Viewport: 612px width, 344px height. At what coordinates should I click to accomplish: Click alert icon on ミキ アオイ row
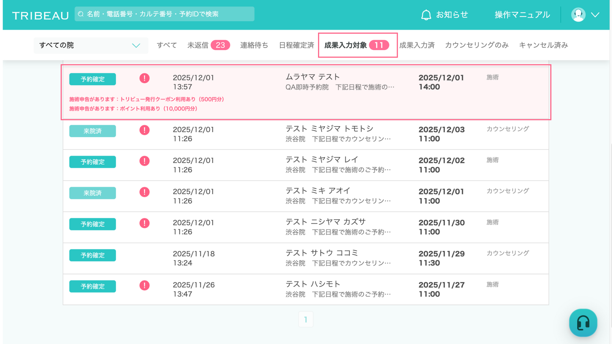144,192
